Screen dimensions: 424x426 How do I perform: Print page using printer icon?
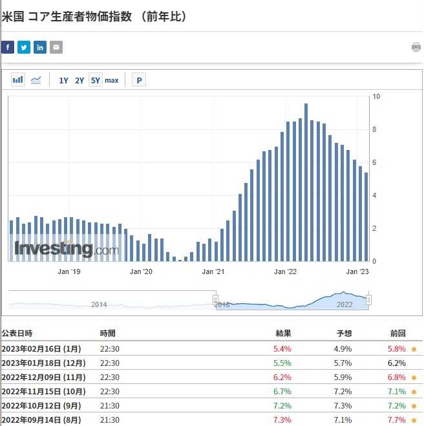[x=416, y=47]
